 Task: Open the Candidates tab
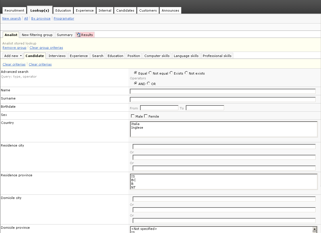coord(125,10)
